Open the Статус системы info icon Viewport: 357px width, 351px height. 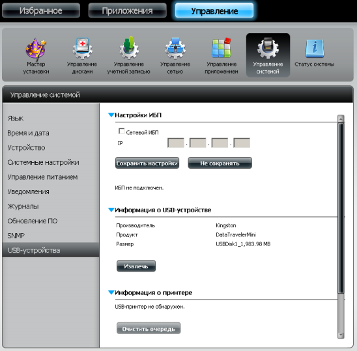[315, 48]
